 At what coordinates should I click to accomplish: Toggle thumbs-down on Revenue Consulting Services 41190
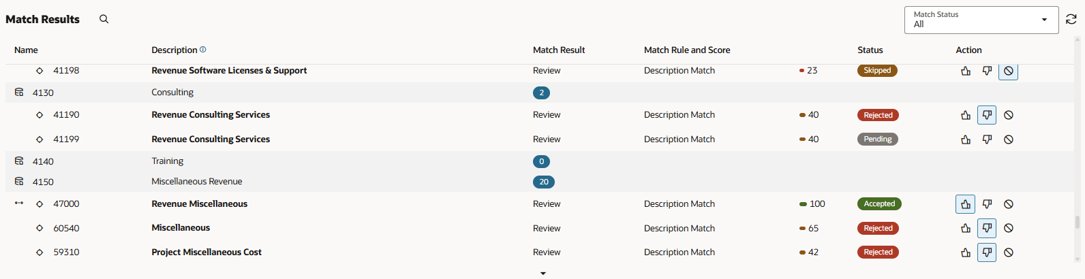(987, 115)
